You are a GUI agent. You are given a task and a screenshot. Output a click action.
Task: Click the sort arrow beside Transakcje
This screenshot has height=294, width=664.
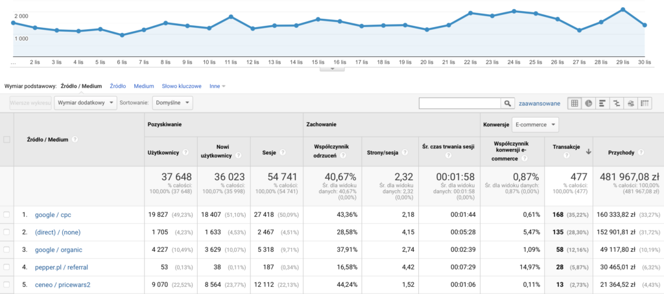point(588,152)
